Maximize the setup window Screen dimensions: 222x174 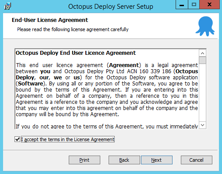[x=194, y=5]
